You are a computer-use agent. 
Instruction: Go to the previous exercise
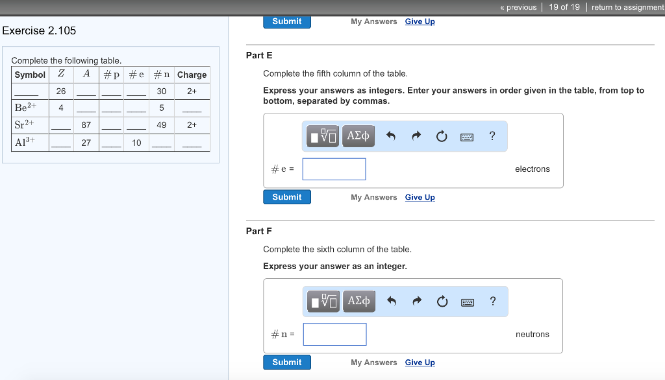pyautogui.click(x=518, y=7)
